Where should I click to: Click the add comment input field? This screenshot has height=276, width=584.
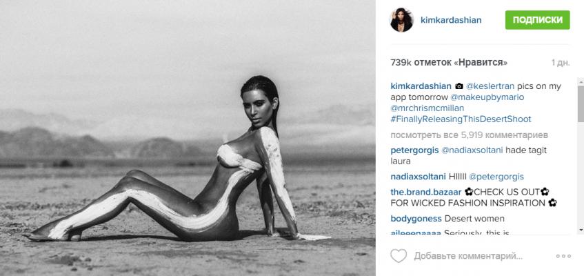[x=468, y=256]
